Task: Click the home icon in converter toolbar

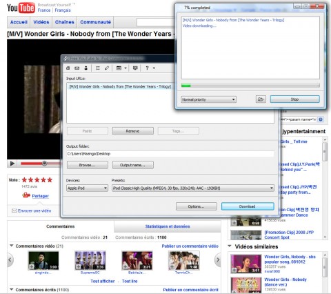Action: pos(68,68)
